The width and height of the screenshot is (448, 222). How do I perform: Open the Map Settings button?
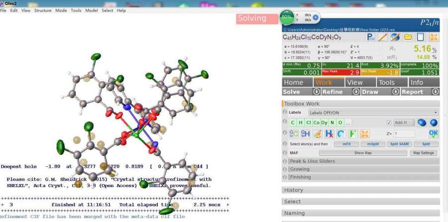click(424, 153)
